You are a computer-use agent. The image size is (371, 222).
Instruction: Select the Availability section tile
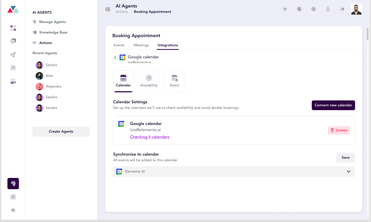[149, 81]
